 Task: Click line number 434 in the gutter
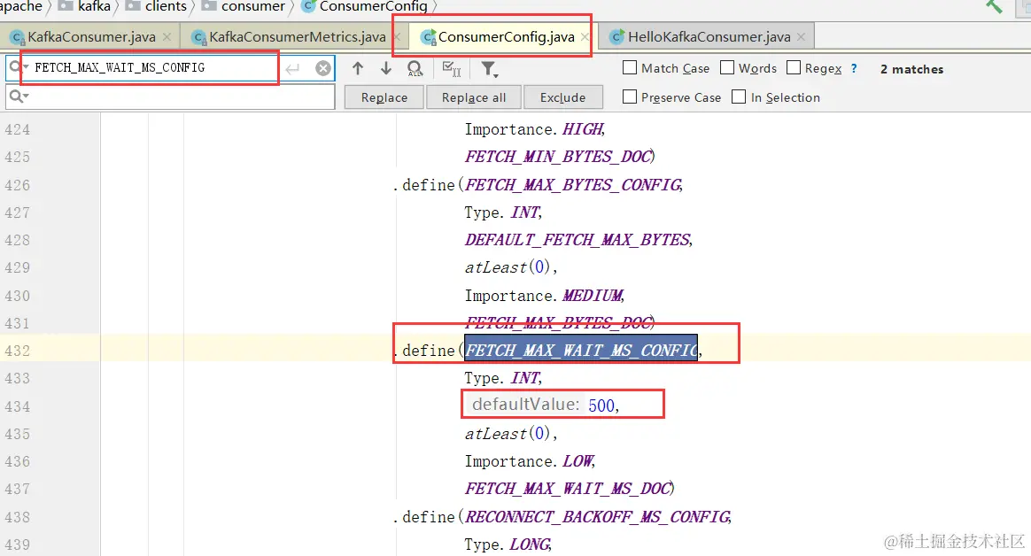[x=17, y=406]
